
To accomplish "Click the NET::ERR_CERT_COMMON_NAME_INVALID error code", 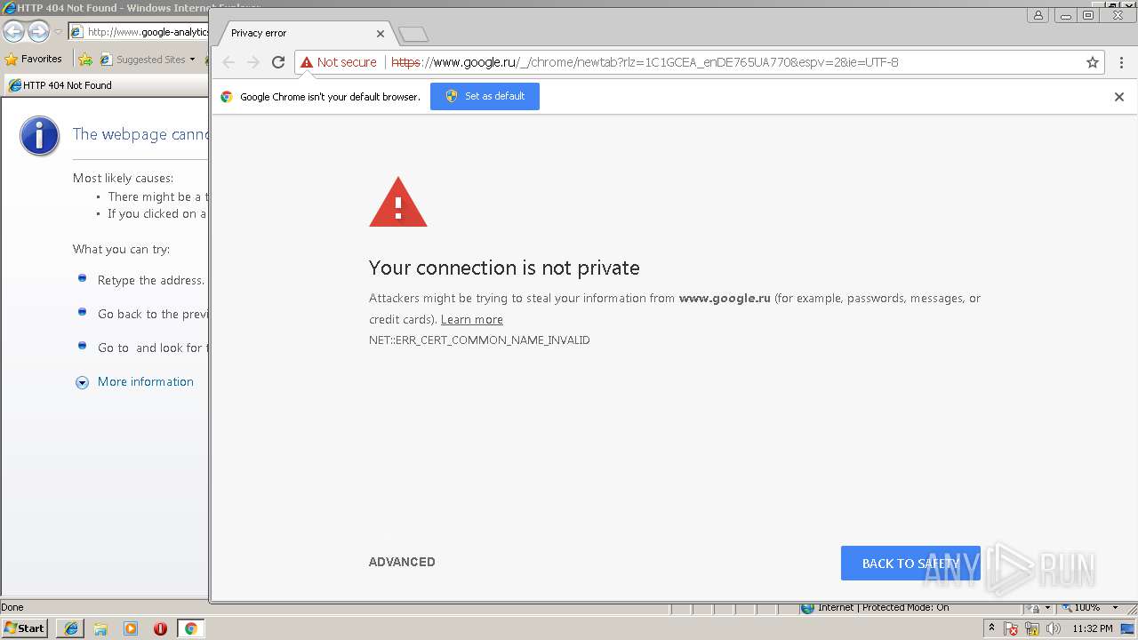I will coord(479,340).
